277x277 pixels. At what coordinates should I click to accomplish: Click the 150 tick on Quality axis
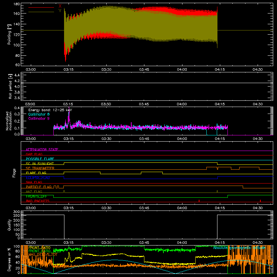(17, 225)
